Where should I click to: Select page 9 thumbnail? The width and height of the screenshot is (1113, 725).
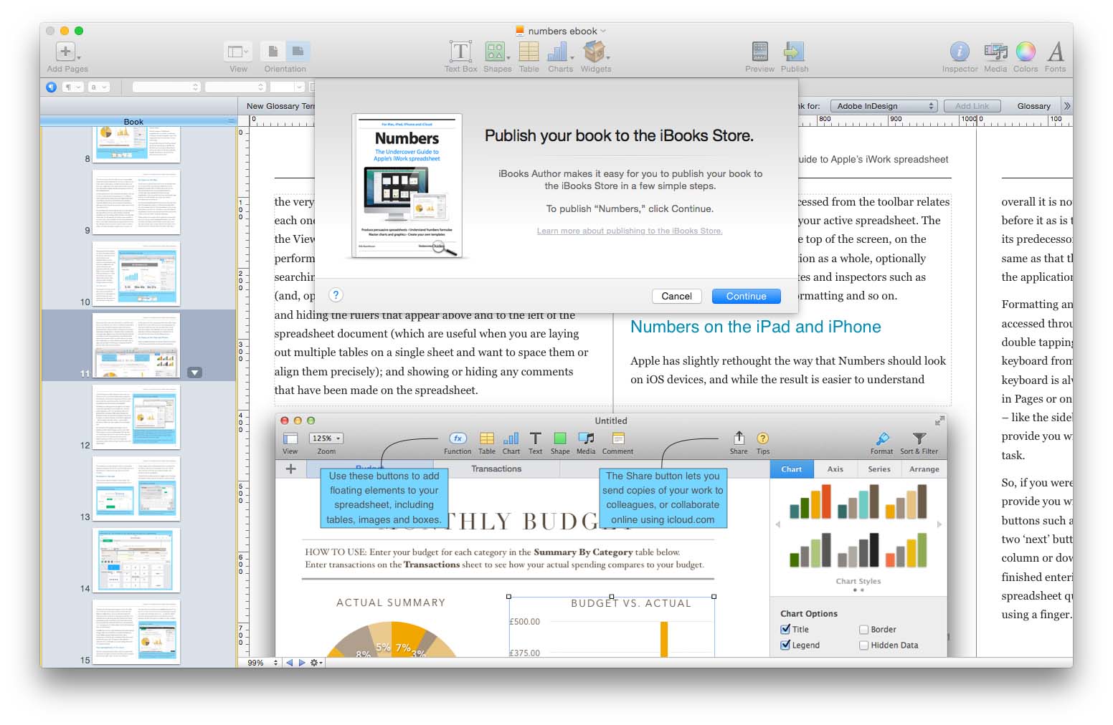pos(136,202)
